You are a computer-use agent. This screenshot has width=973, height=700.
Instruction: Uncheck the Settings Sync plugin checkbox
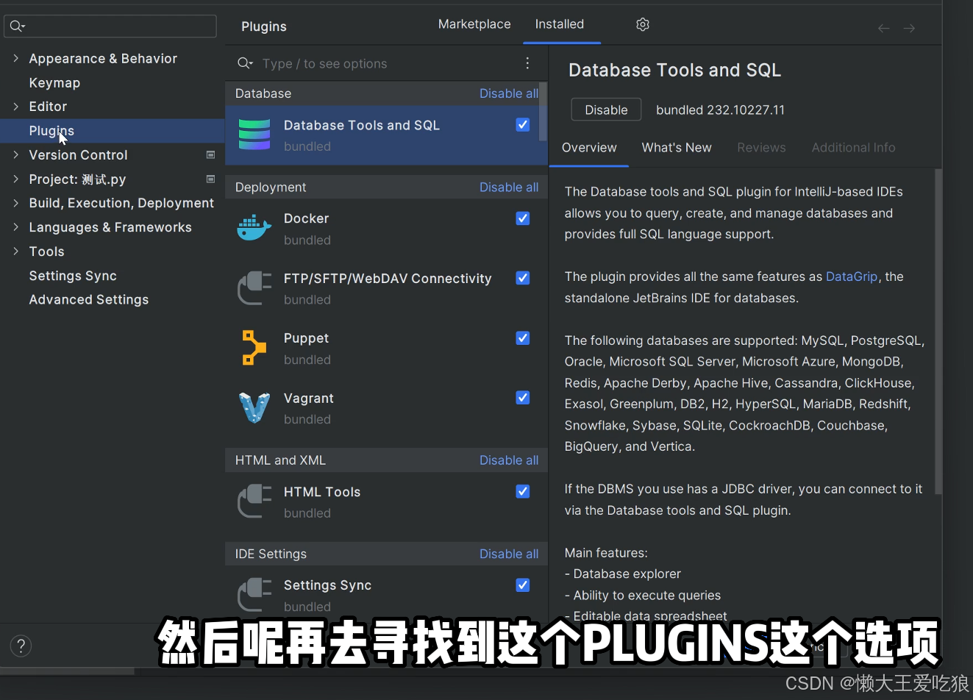pyautogui.click(x=523, y=585)
